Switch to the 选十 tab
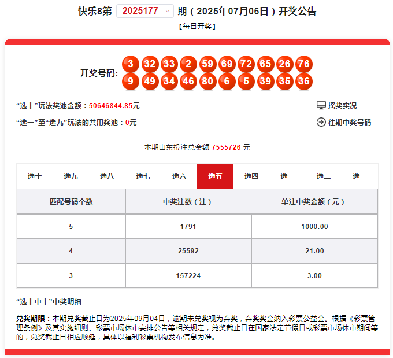Screen dimensions: 393x358 point(35,176)
